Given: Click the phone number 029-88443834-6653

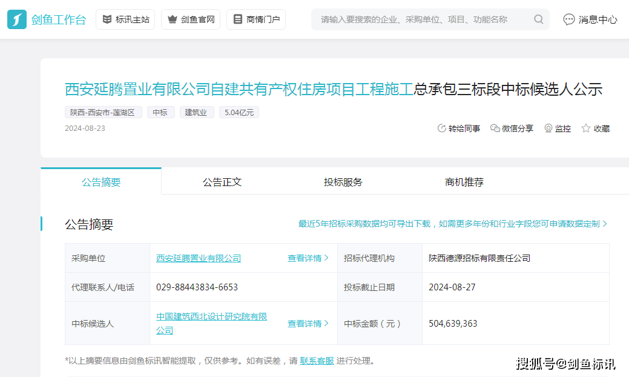Looking at the screenshot, I should pos(197,287).
